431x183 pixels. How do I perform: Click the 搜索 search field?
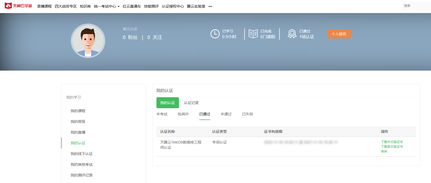point(416,6)
